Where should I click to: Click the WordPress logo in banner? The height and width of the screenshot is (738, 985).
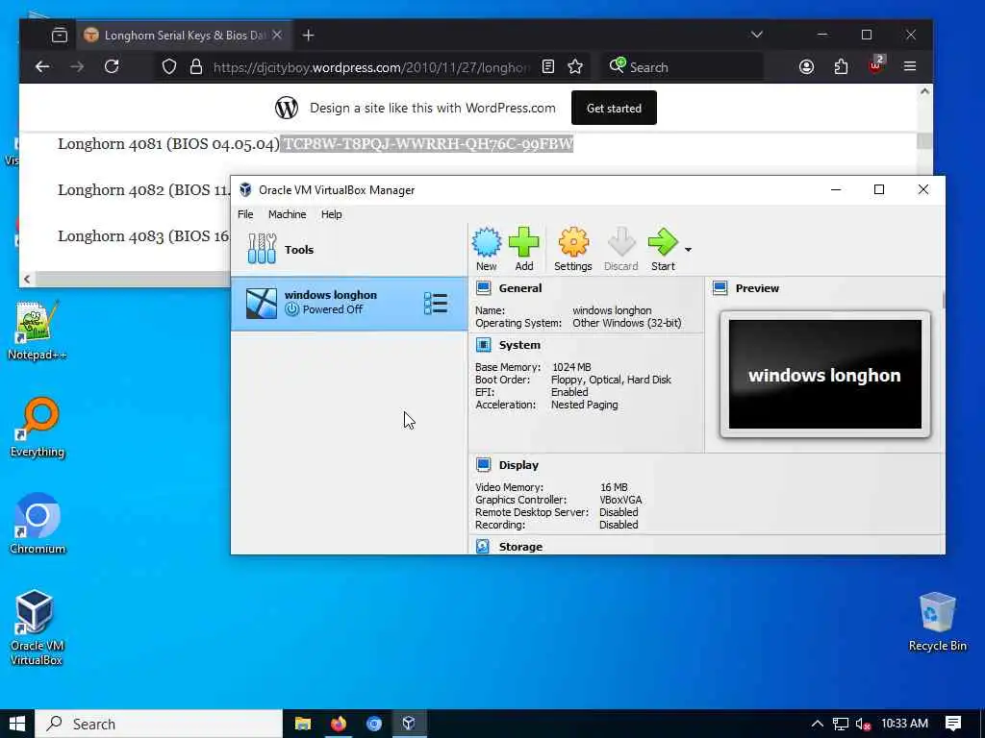[287, 108]
